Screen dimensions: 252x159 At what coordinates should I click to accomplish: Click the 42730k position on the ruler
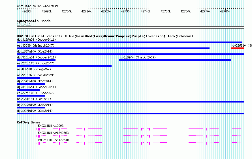point(126,12)
